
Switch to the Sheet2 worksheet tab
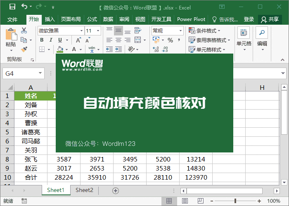[84, 190]
